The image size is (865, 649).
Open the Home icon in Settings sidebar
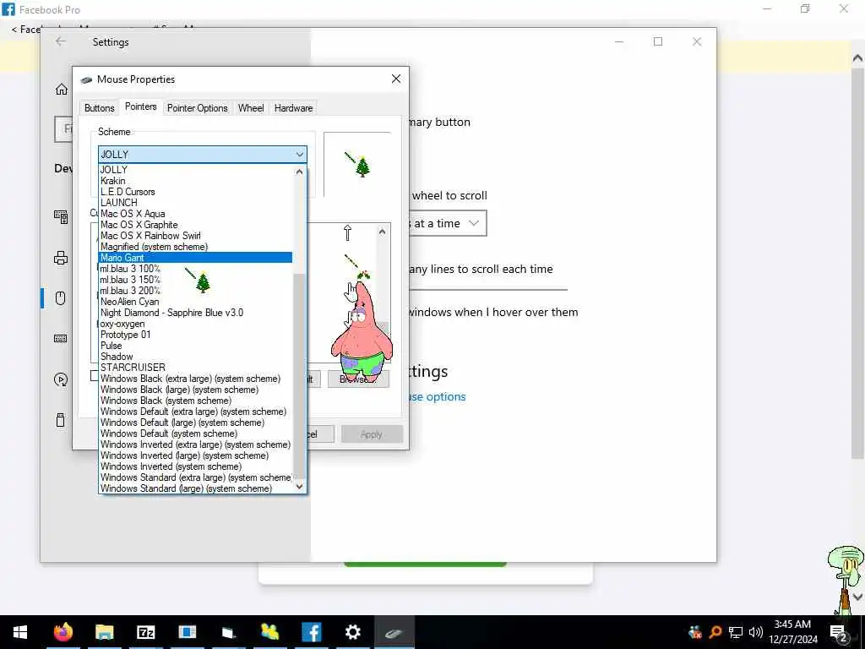point(61,89)
